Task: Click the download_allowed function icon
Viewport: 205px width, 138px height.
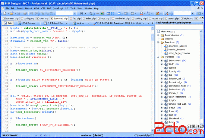Action: (x=166, y=46)
